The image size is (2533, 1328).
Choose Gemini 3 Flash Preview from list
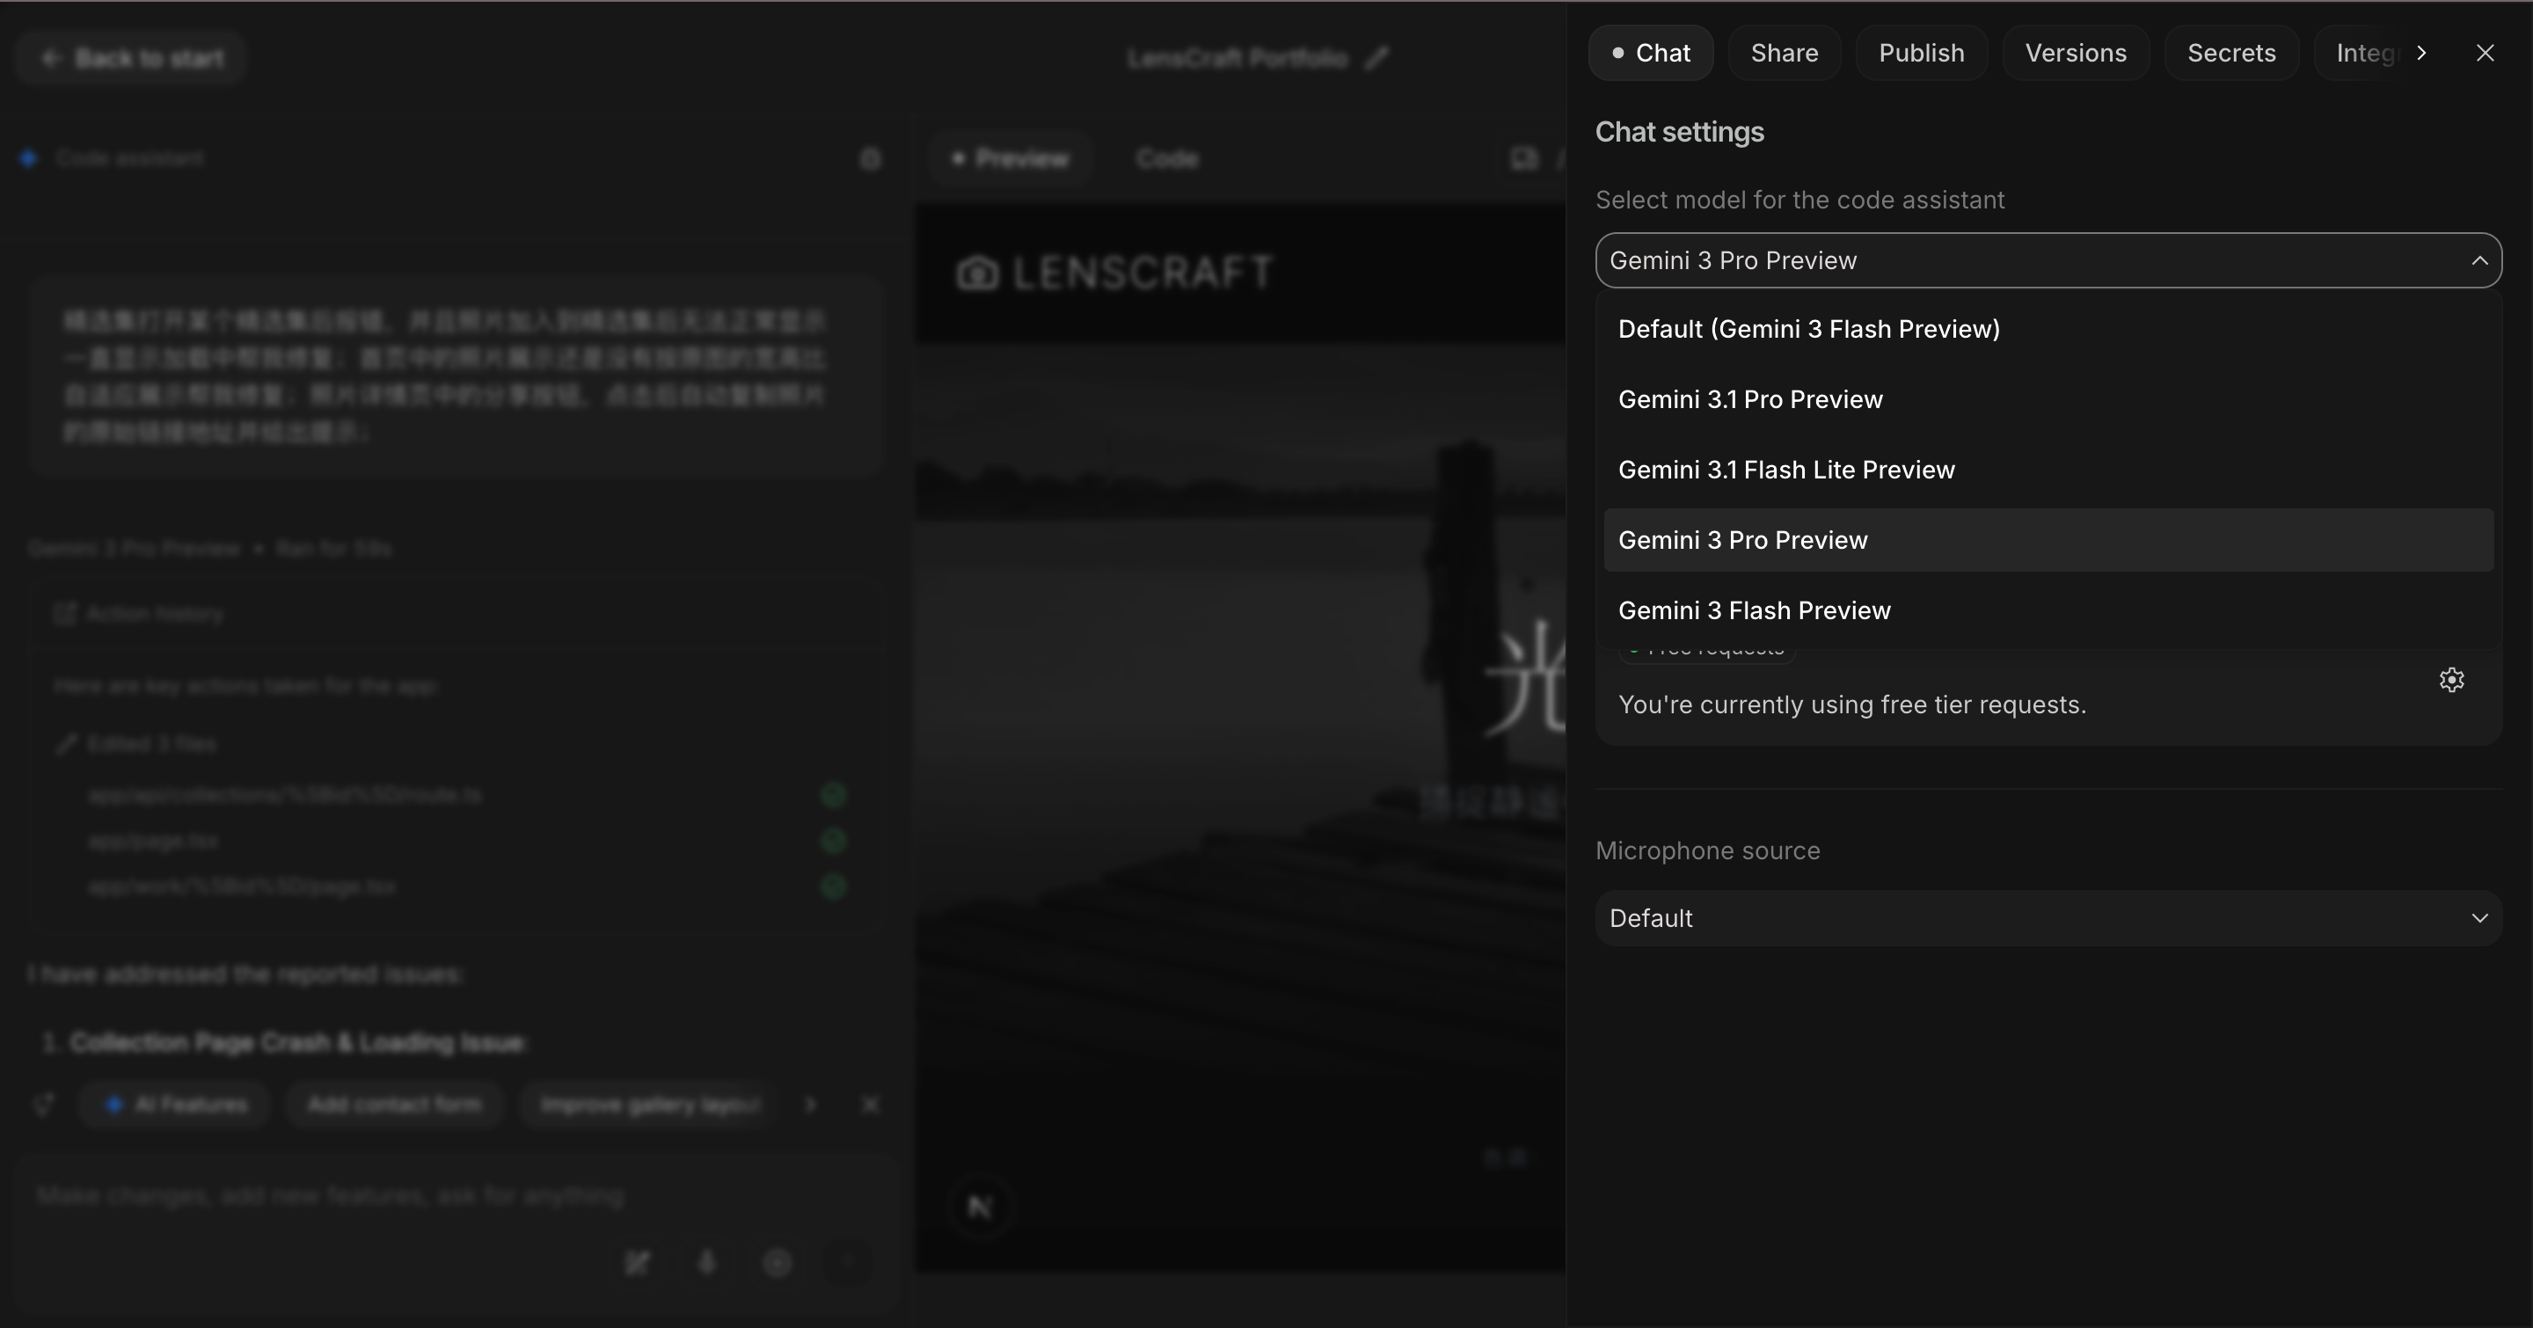(1755, 610)
